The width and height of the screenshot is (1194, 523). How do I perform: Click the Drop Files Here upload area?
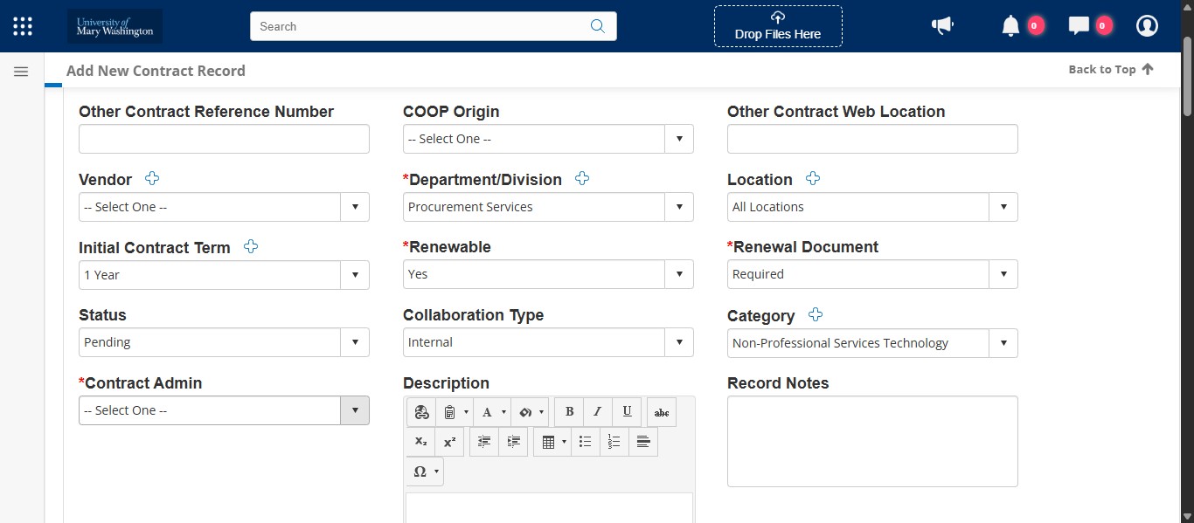pos(777,26)
